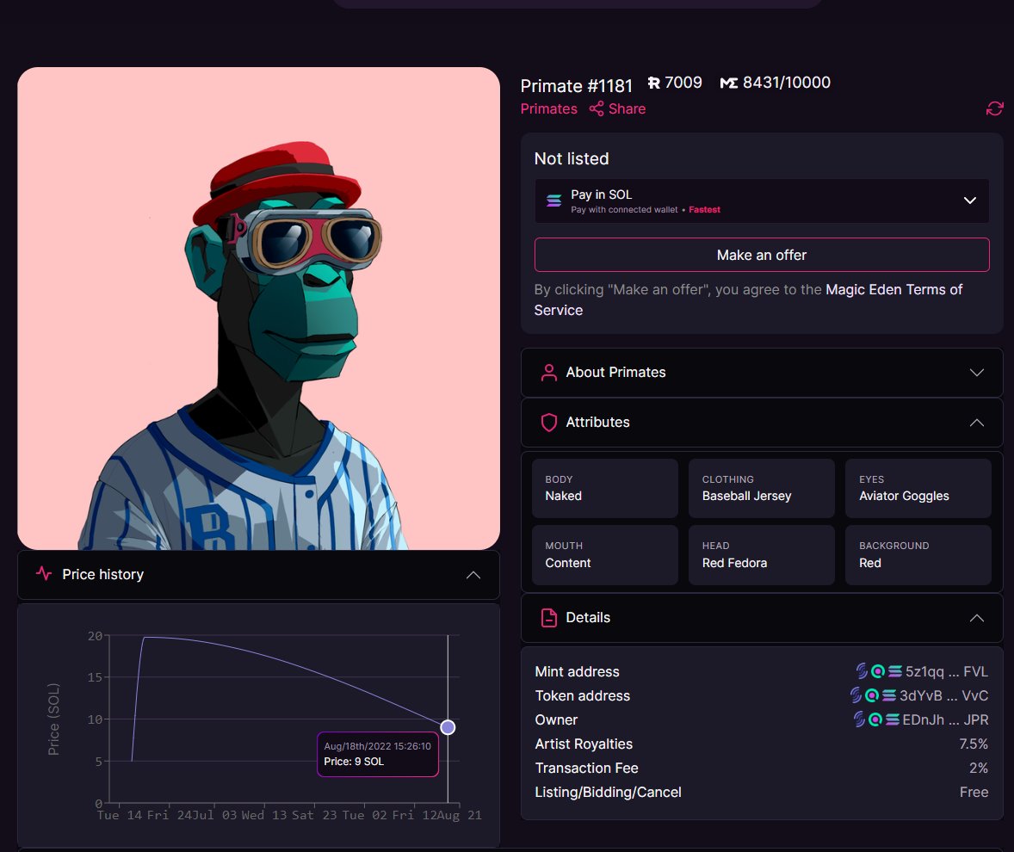This screenshot has width=1014, height=852.
Task: Open Magic Eden Terms of Service link
Action: coord(748,300)
